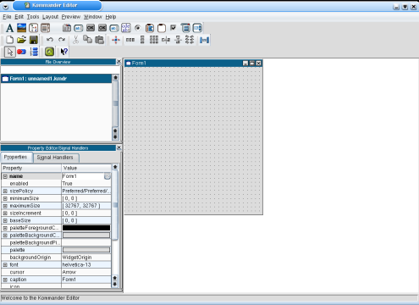419x305 pixels.
Task: Expand the baseSize property
Action: coord(5,220)
